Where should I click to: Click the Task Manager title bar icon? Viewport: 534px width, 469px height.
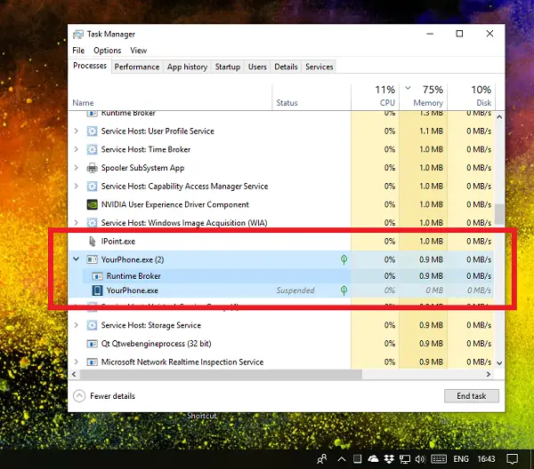78,34
